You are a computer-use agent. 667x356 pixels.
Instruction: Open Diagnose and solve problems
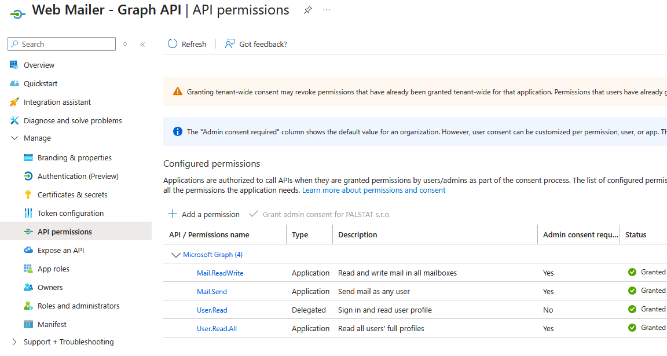(x=73, y=121)
